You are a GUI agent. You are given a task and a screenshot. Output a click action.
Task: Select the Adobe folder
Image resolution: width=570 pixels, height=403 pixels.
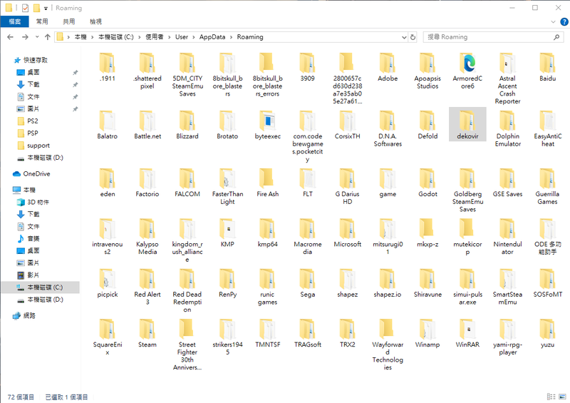[388, 67]
